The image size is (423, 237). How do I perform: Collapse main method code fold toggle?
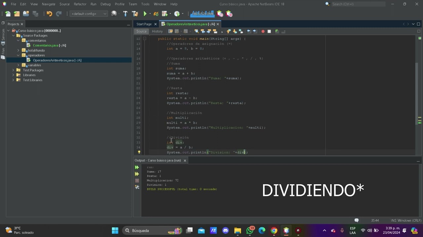pos(144,39)
